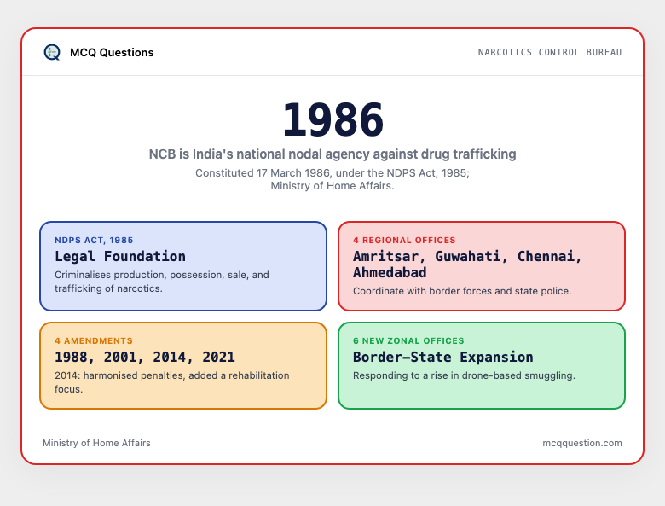
Task: Select the Coordinate with border forces text
Action: 462,291
